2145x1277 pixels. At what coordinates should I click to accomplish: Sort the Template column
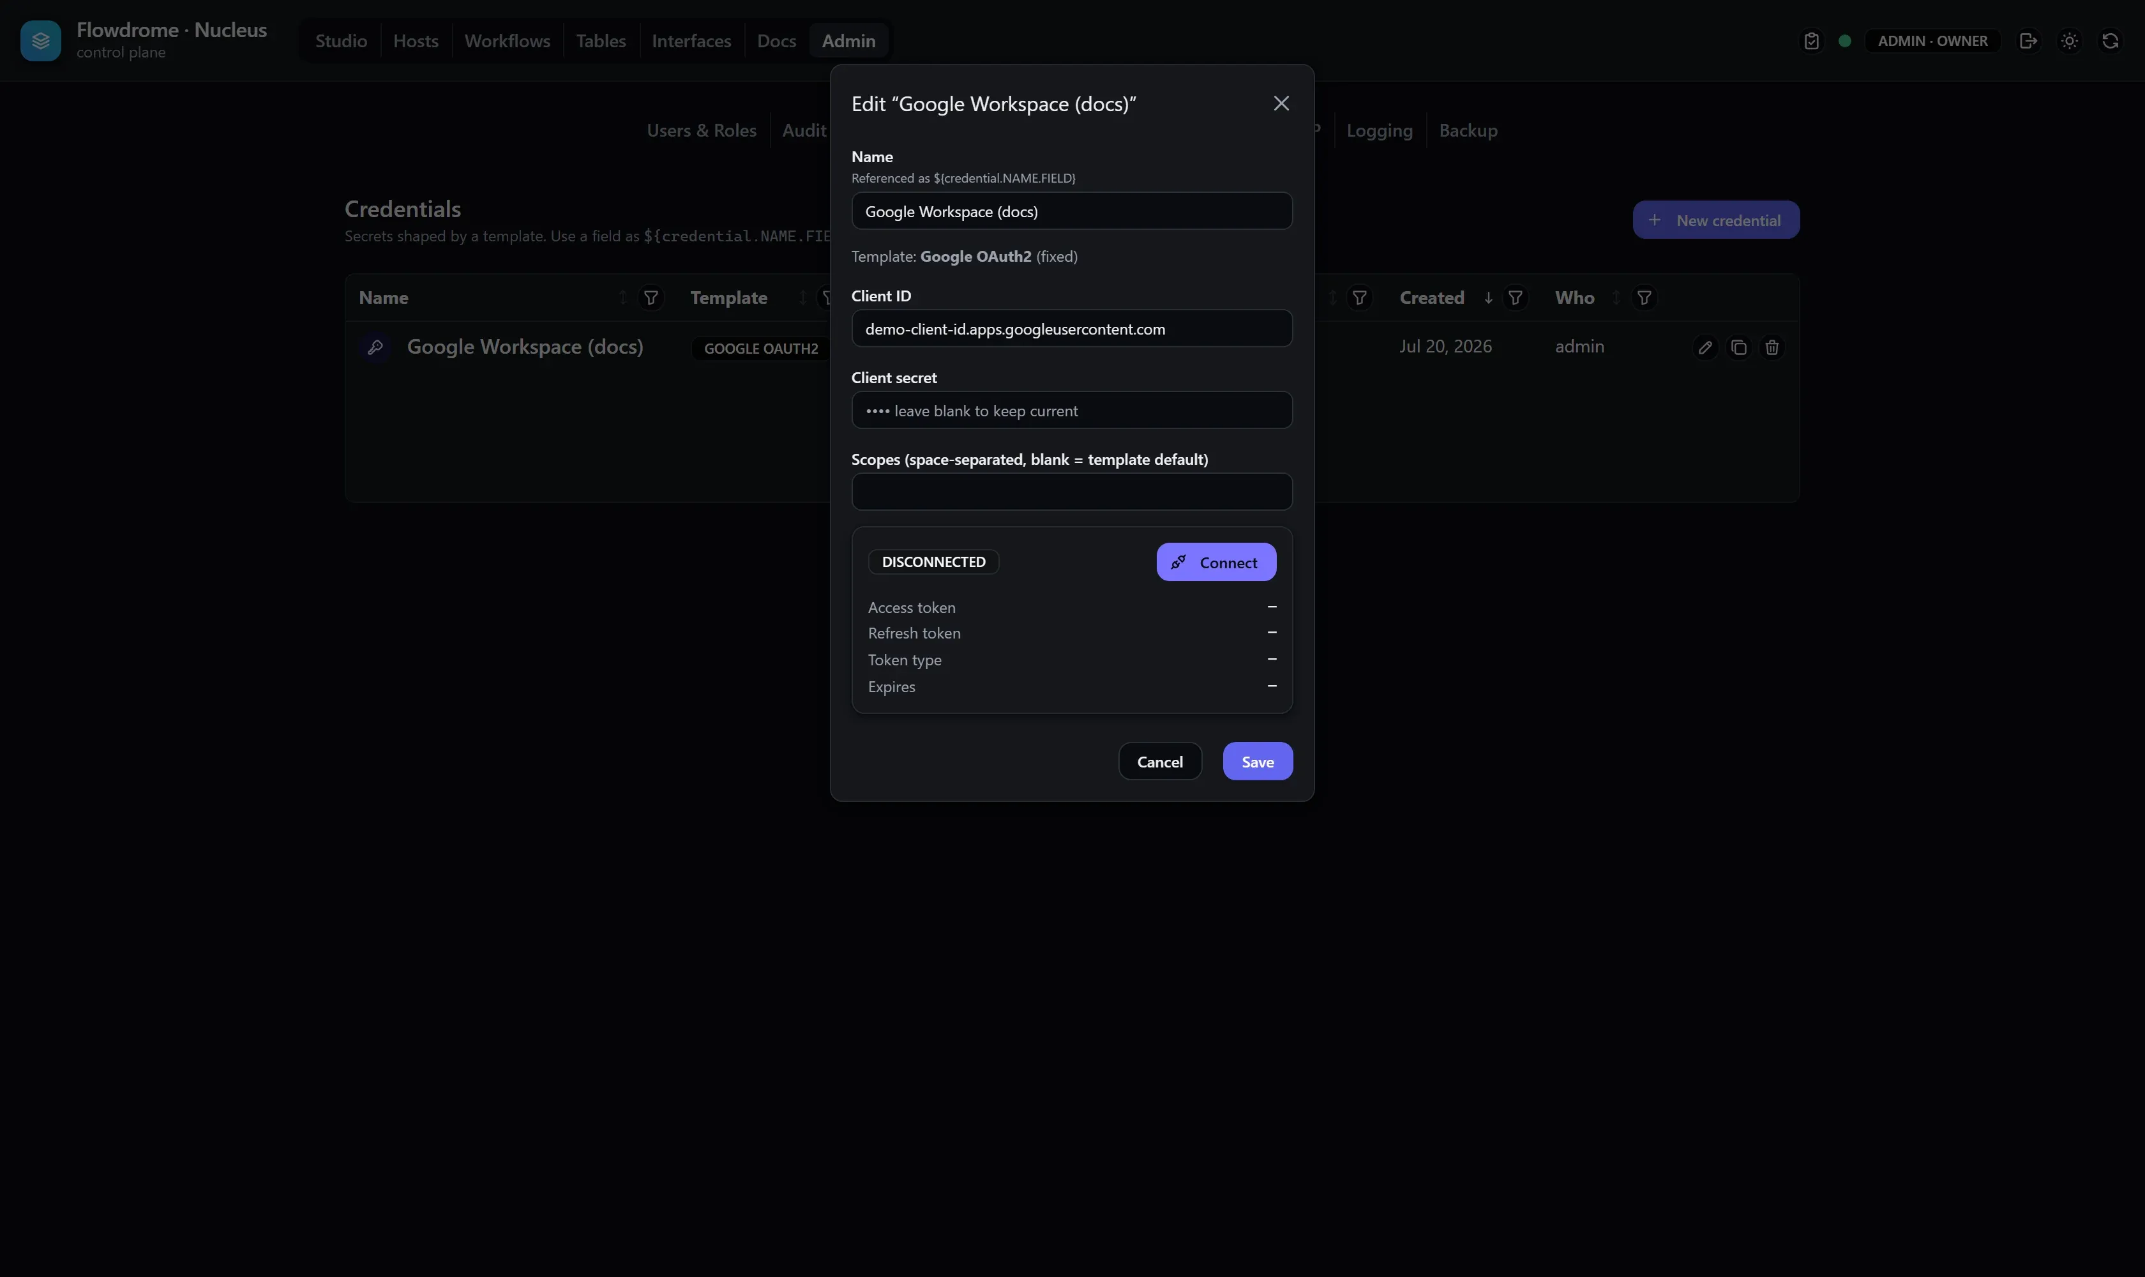[802, 298]
